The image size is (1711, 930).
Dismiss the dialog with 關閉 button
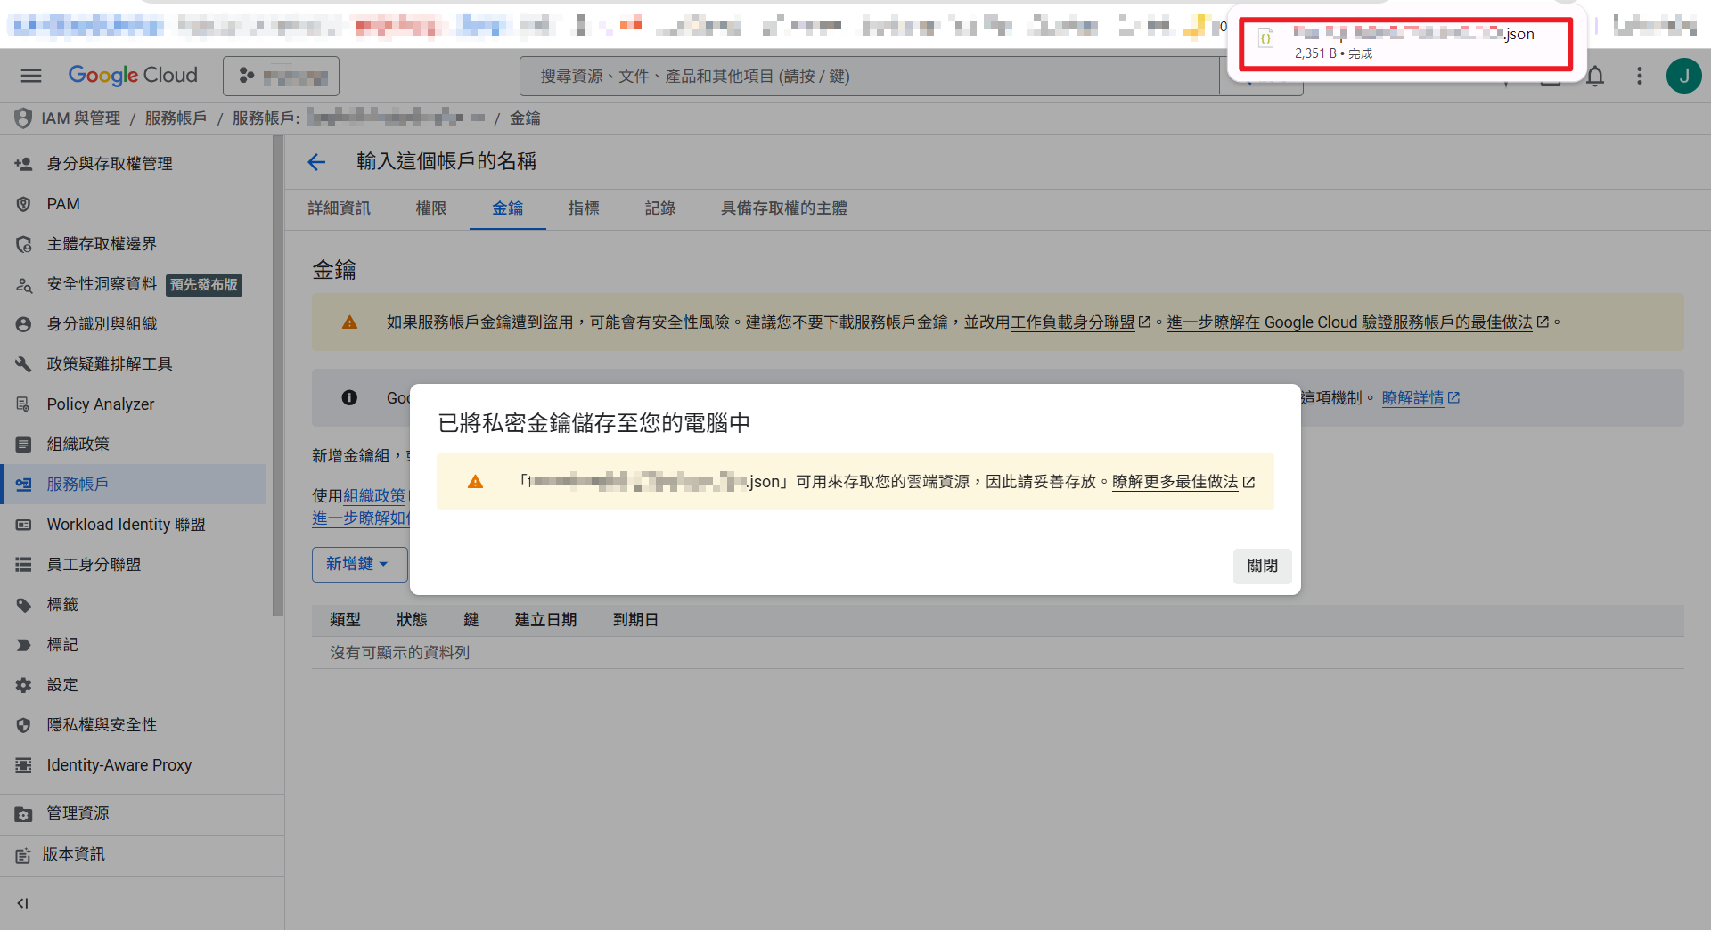click(x=1262, y=566)
